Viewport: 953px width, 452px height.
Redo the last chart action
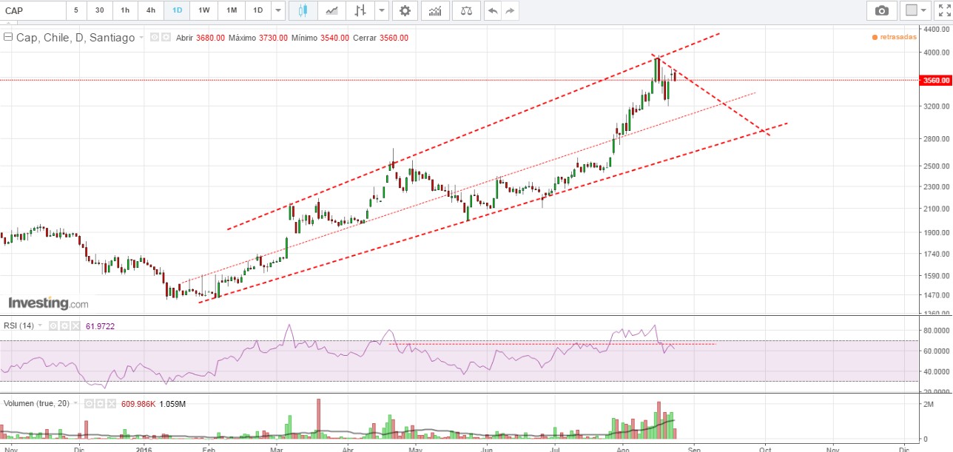[509, 10]
